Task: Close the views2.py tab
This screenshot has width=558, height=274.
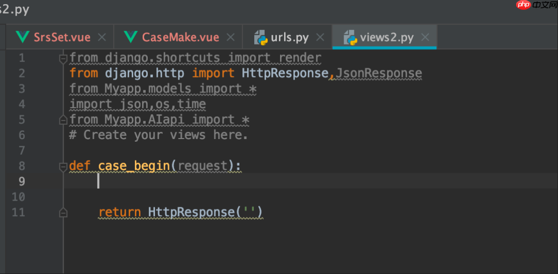Action: click(425, 37)
